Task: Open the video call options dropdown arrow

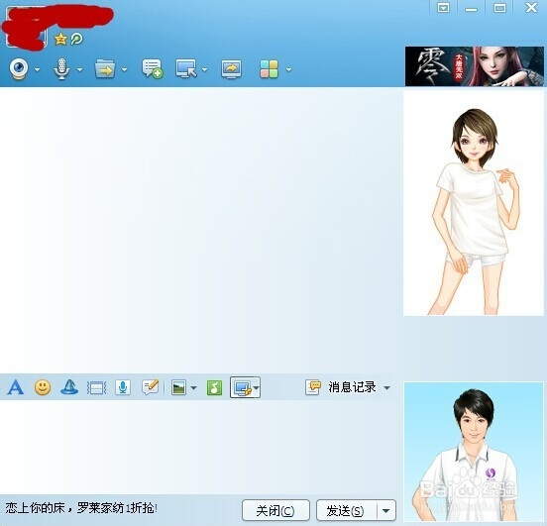Action: click(37, 69)
